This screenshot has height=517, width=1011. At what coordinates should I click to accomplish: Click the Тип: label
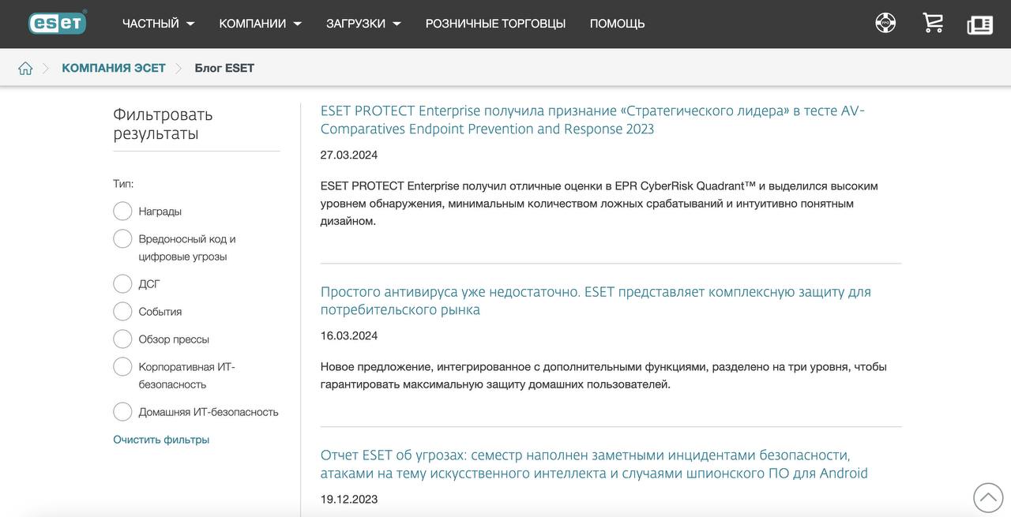(x=123, y=184)
